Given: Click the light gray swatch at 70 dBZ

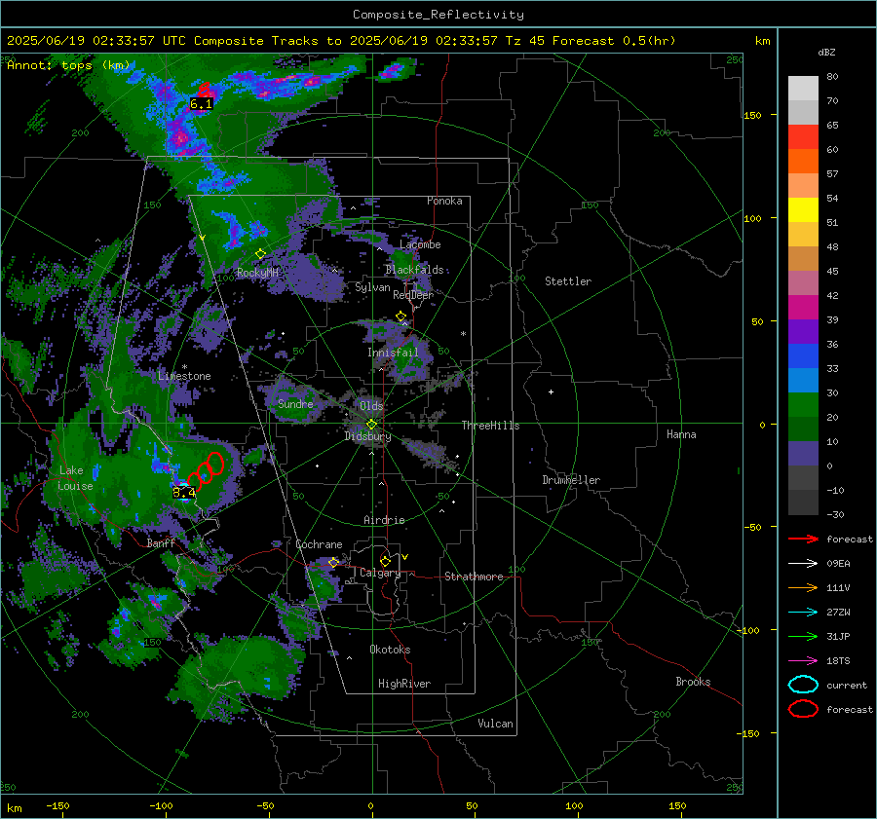Looking at the screenshot, I should 803,89.
